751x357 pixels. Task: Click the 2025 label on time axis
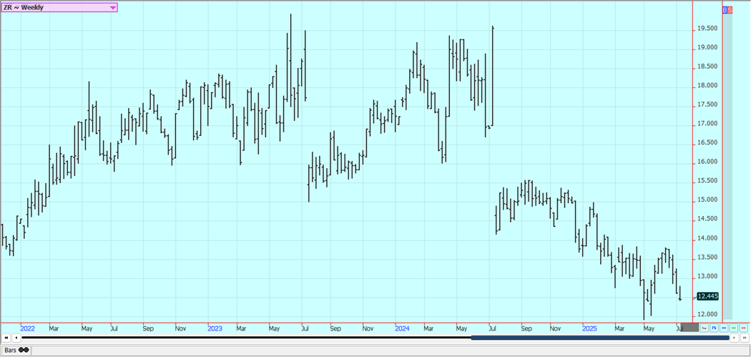(589, 328)
